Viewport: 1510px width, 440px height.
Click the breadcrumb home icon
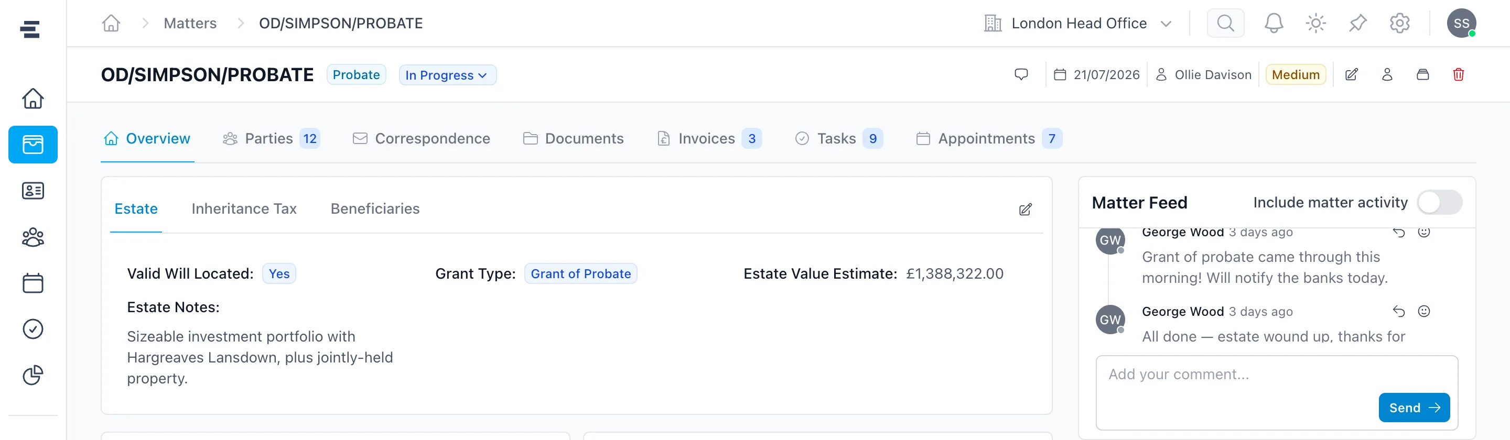click(111, 24)
